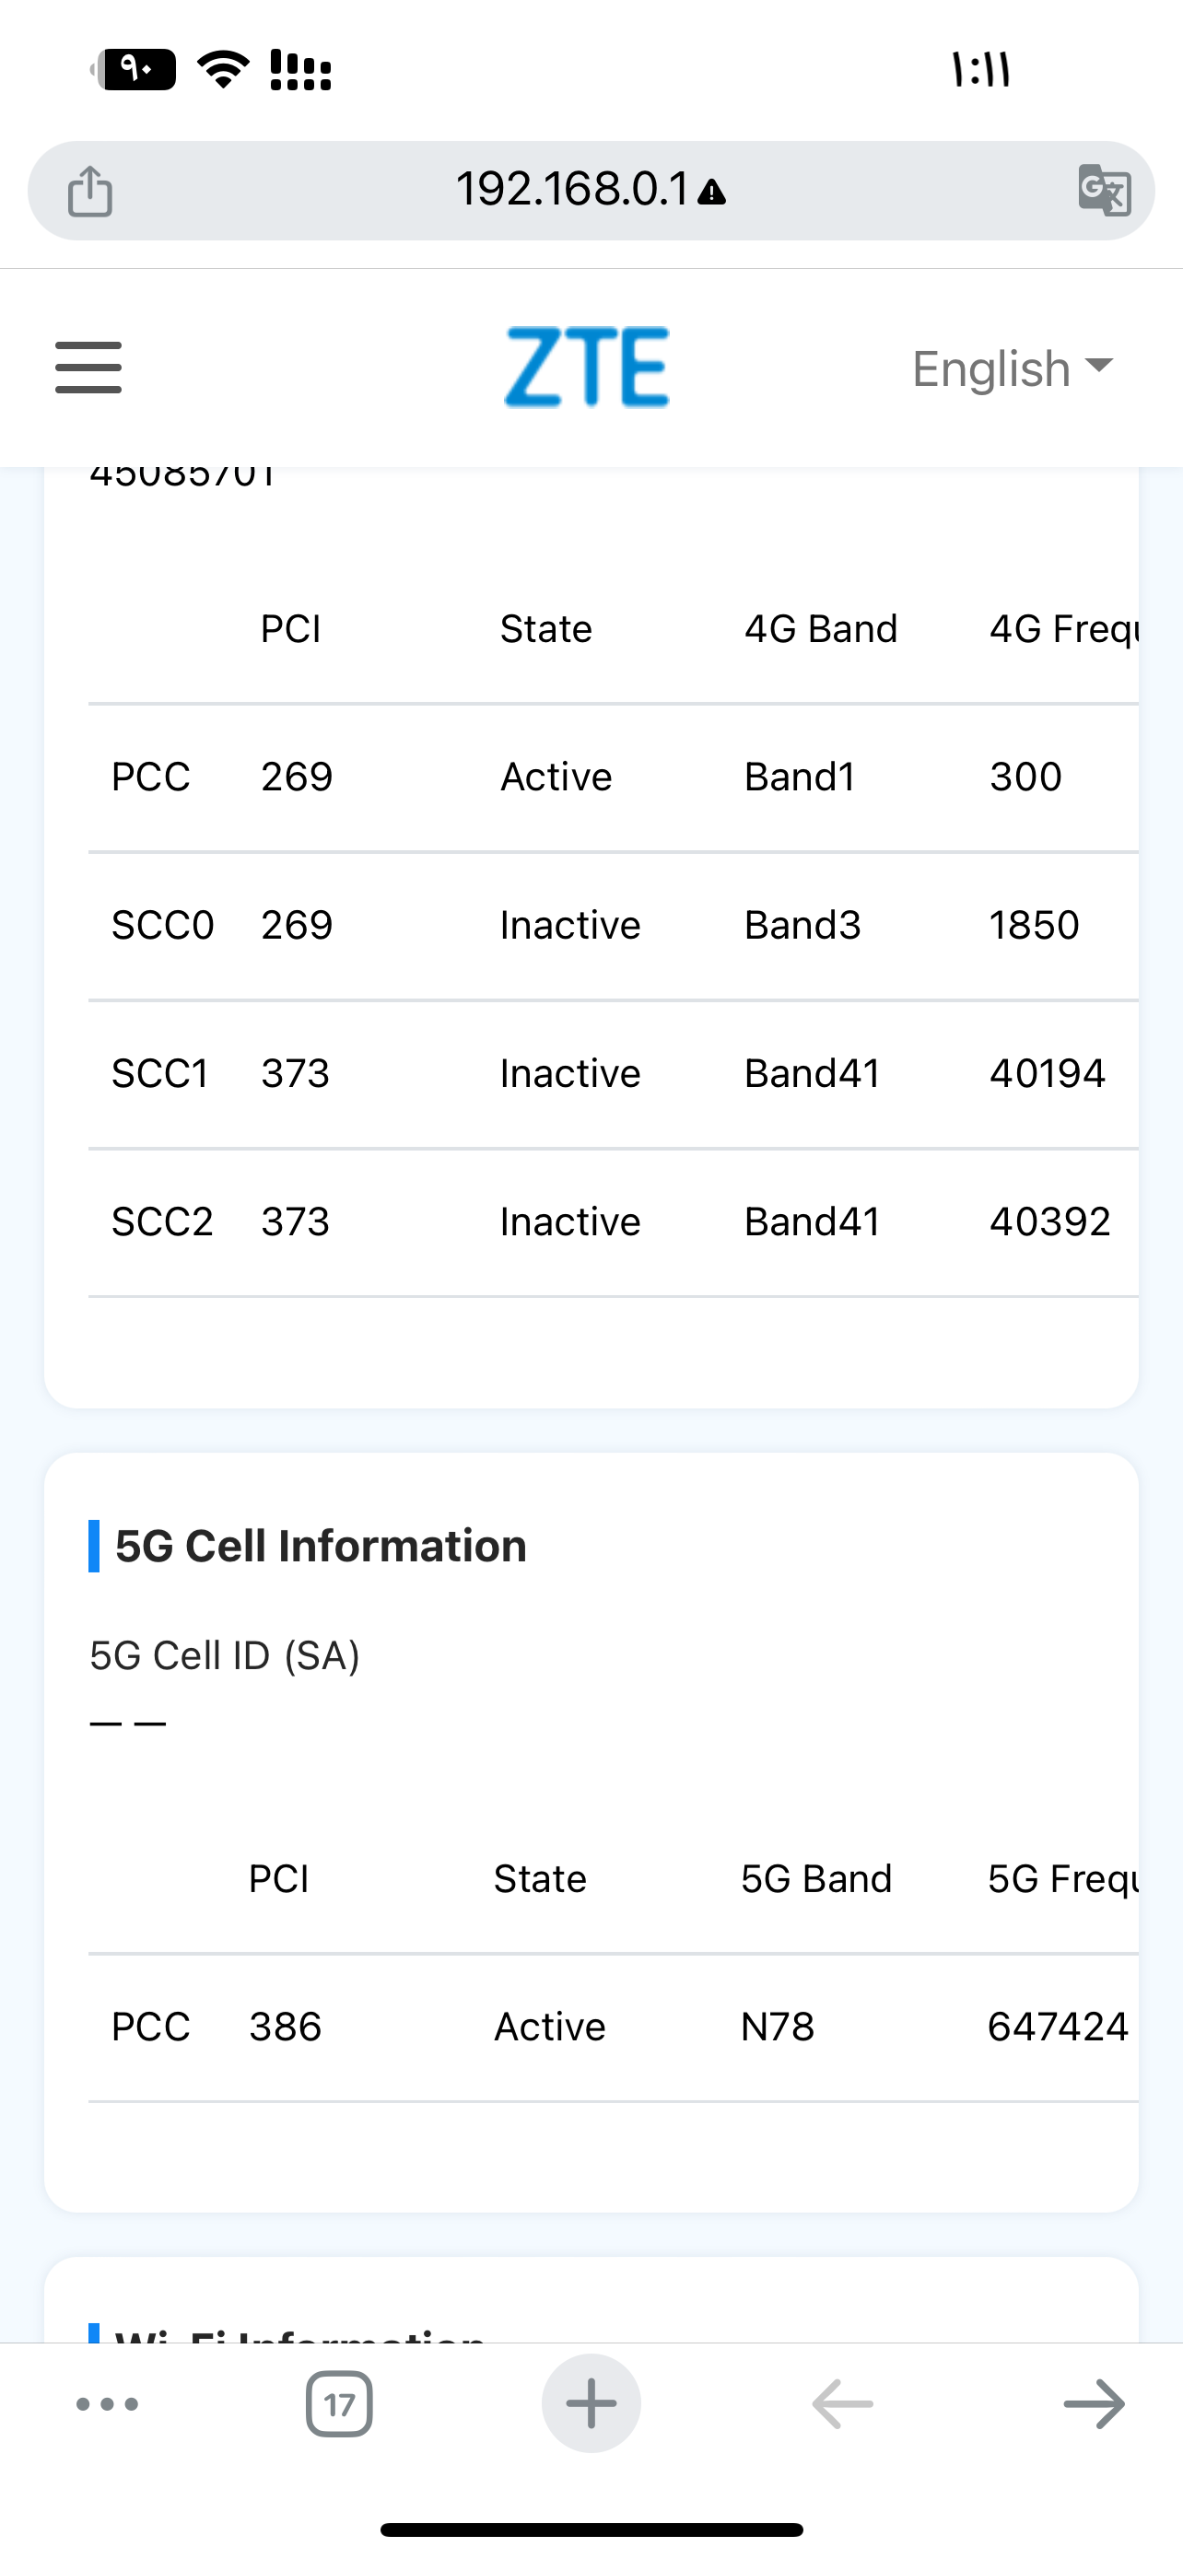Tap the plus new tab button
Image resolution: width=1183 pixels, height=2559 pixels.
(x=591, y=2404)
